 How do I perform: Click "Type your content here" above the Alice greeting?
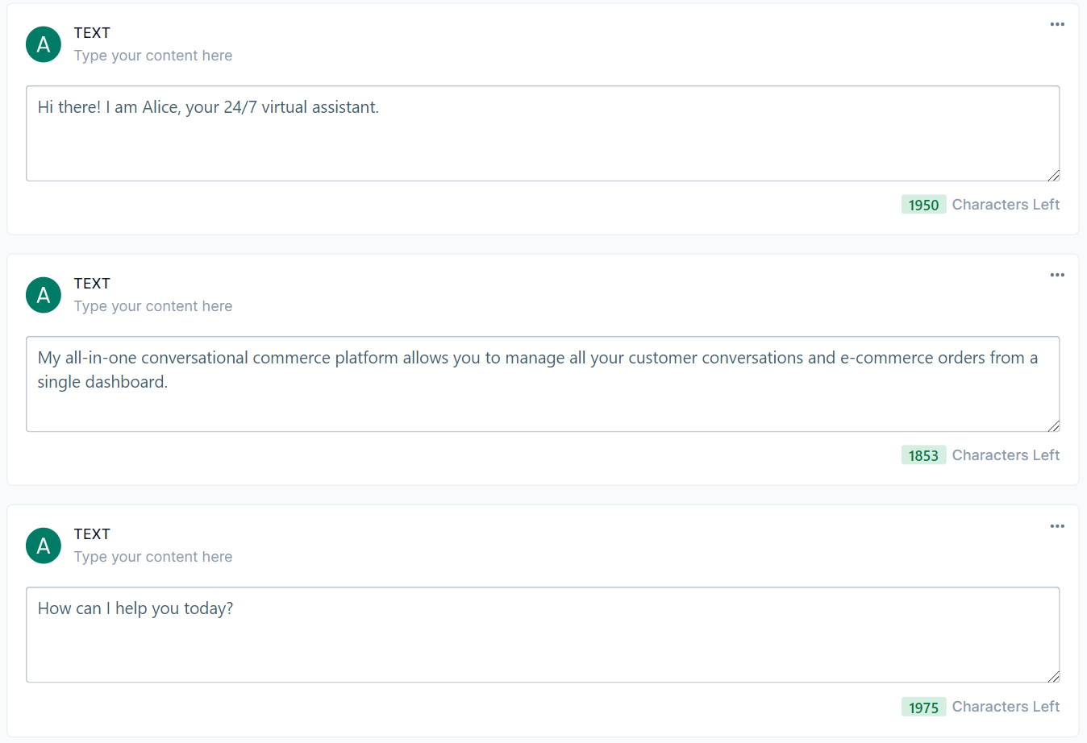(x=153, y=56)
